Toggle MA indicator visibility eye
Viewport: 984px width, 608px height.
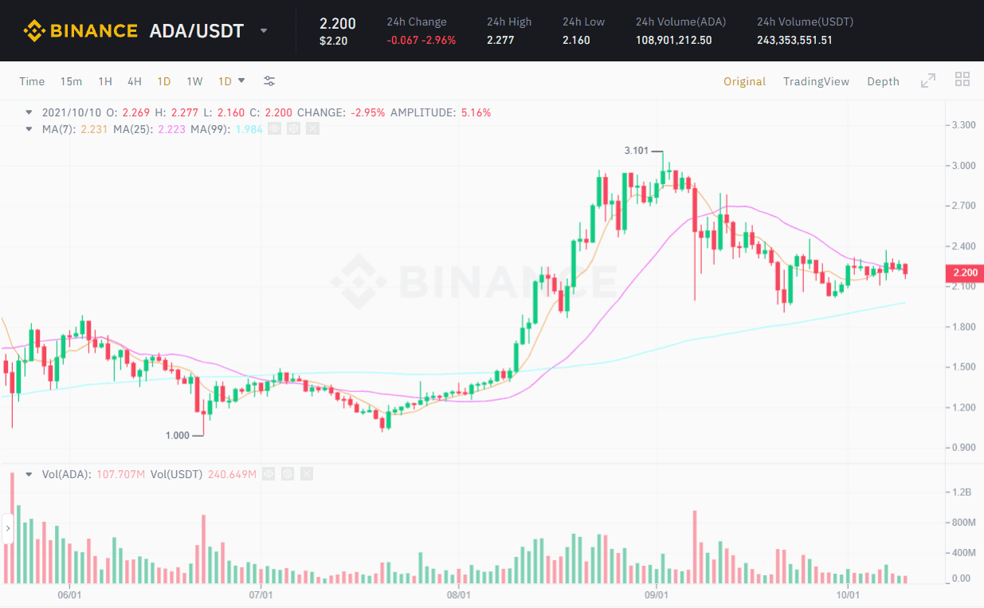[274, 128]
